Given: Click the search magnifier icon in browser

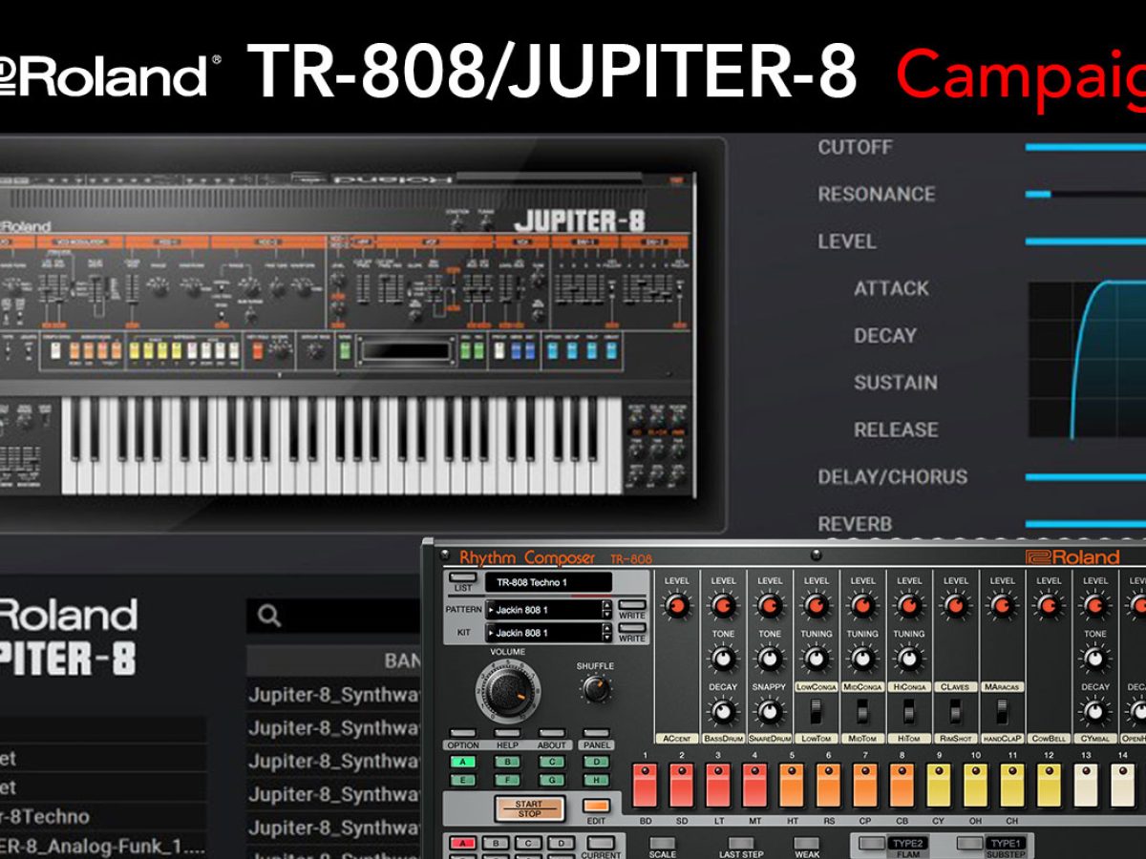Looking at the screenshot, I should (x=270, y=617).
